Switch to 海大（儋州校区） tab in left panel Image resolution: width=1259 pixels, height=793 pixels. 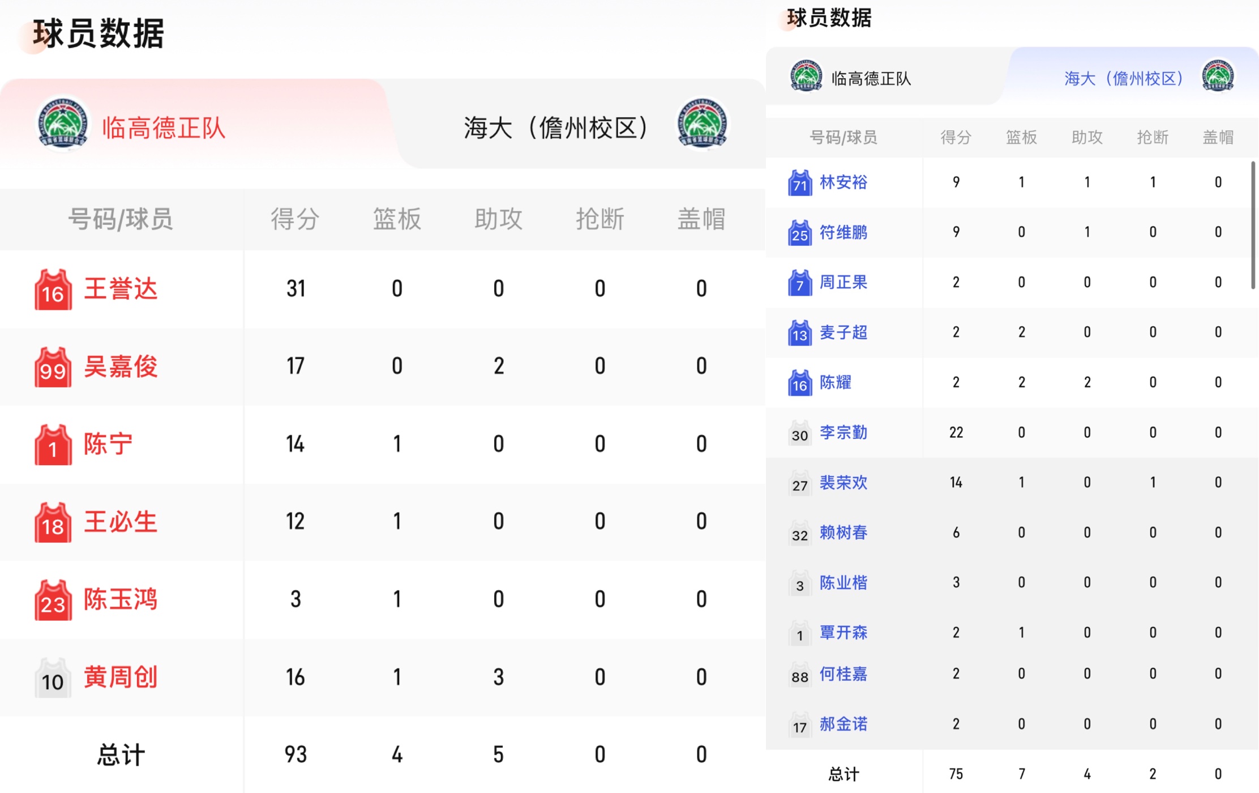click(555, 127)
